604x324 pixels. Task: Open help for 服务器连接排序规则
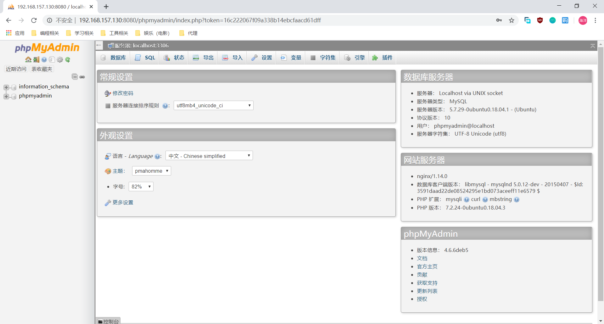(x=165, y=106)
